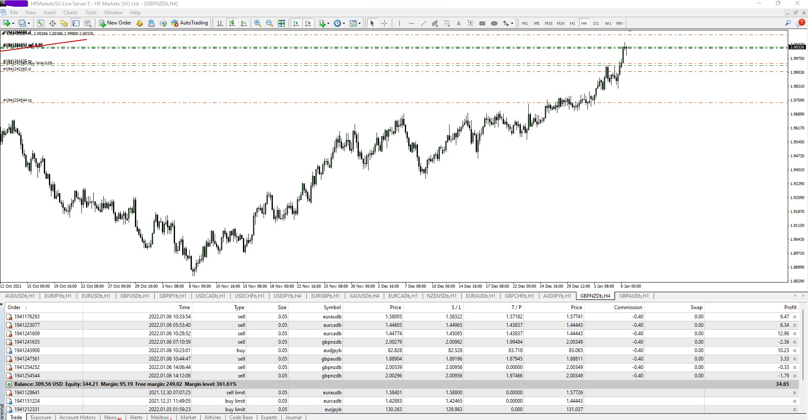Expand the Periods dropdown arrow
This screenshot has width=808, height=420.
click(344, 24)
